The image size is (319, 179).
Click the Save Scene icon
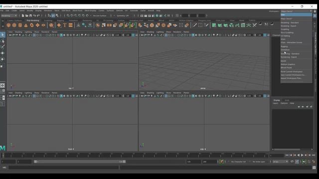30,15
